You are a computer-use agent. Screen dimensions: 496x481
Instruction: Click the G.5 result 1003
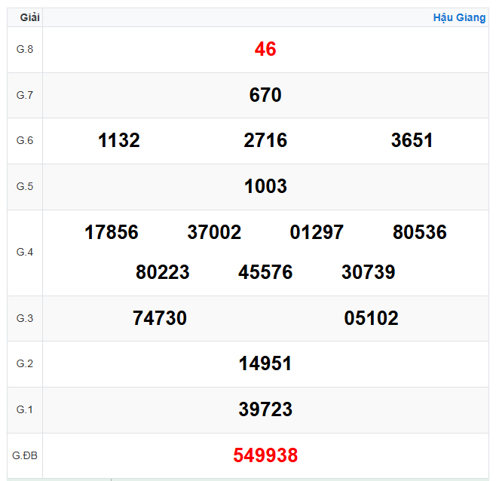pyautogui.click(x=265, y=186)
